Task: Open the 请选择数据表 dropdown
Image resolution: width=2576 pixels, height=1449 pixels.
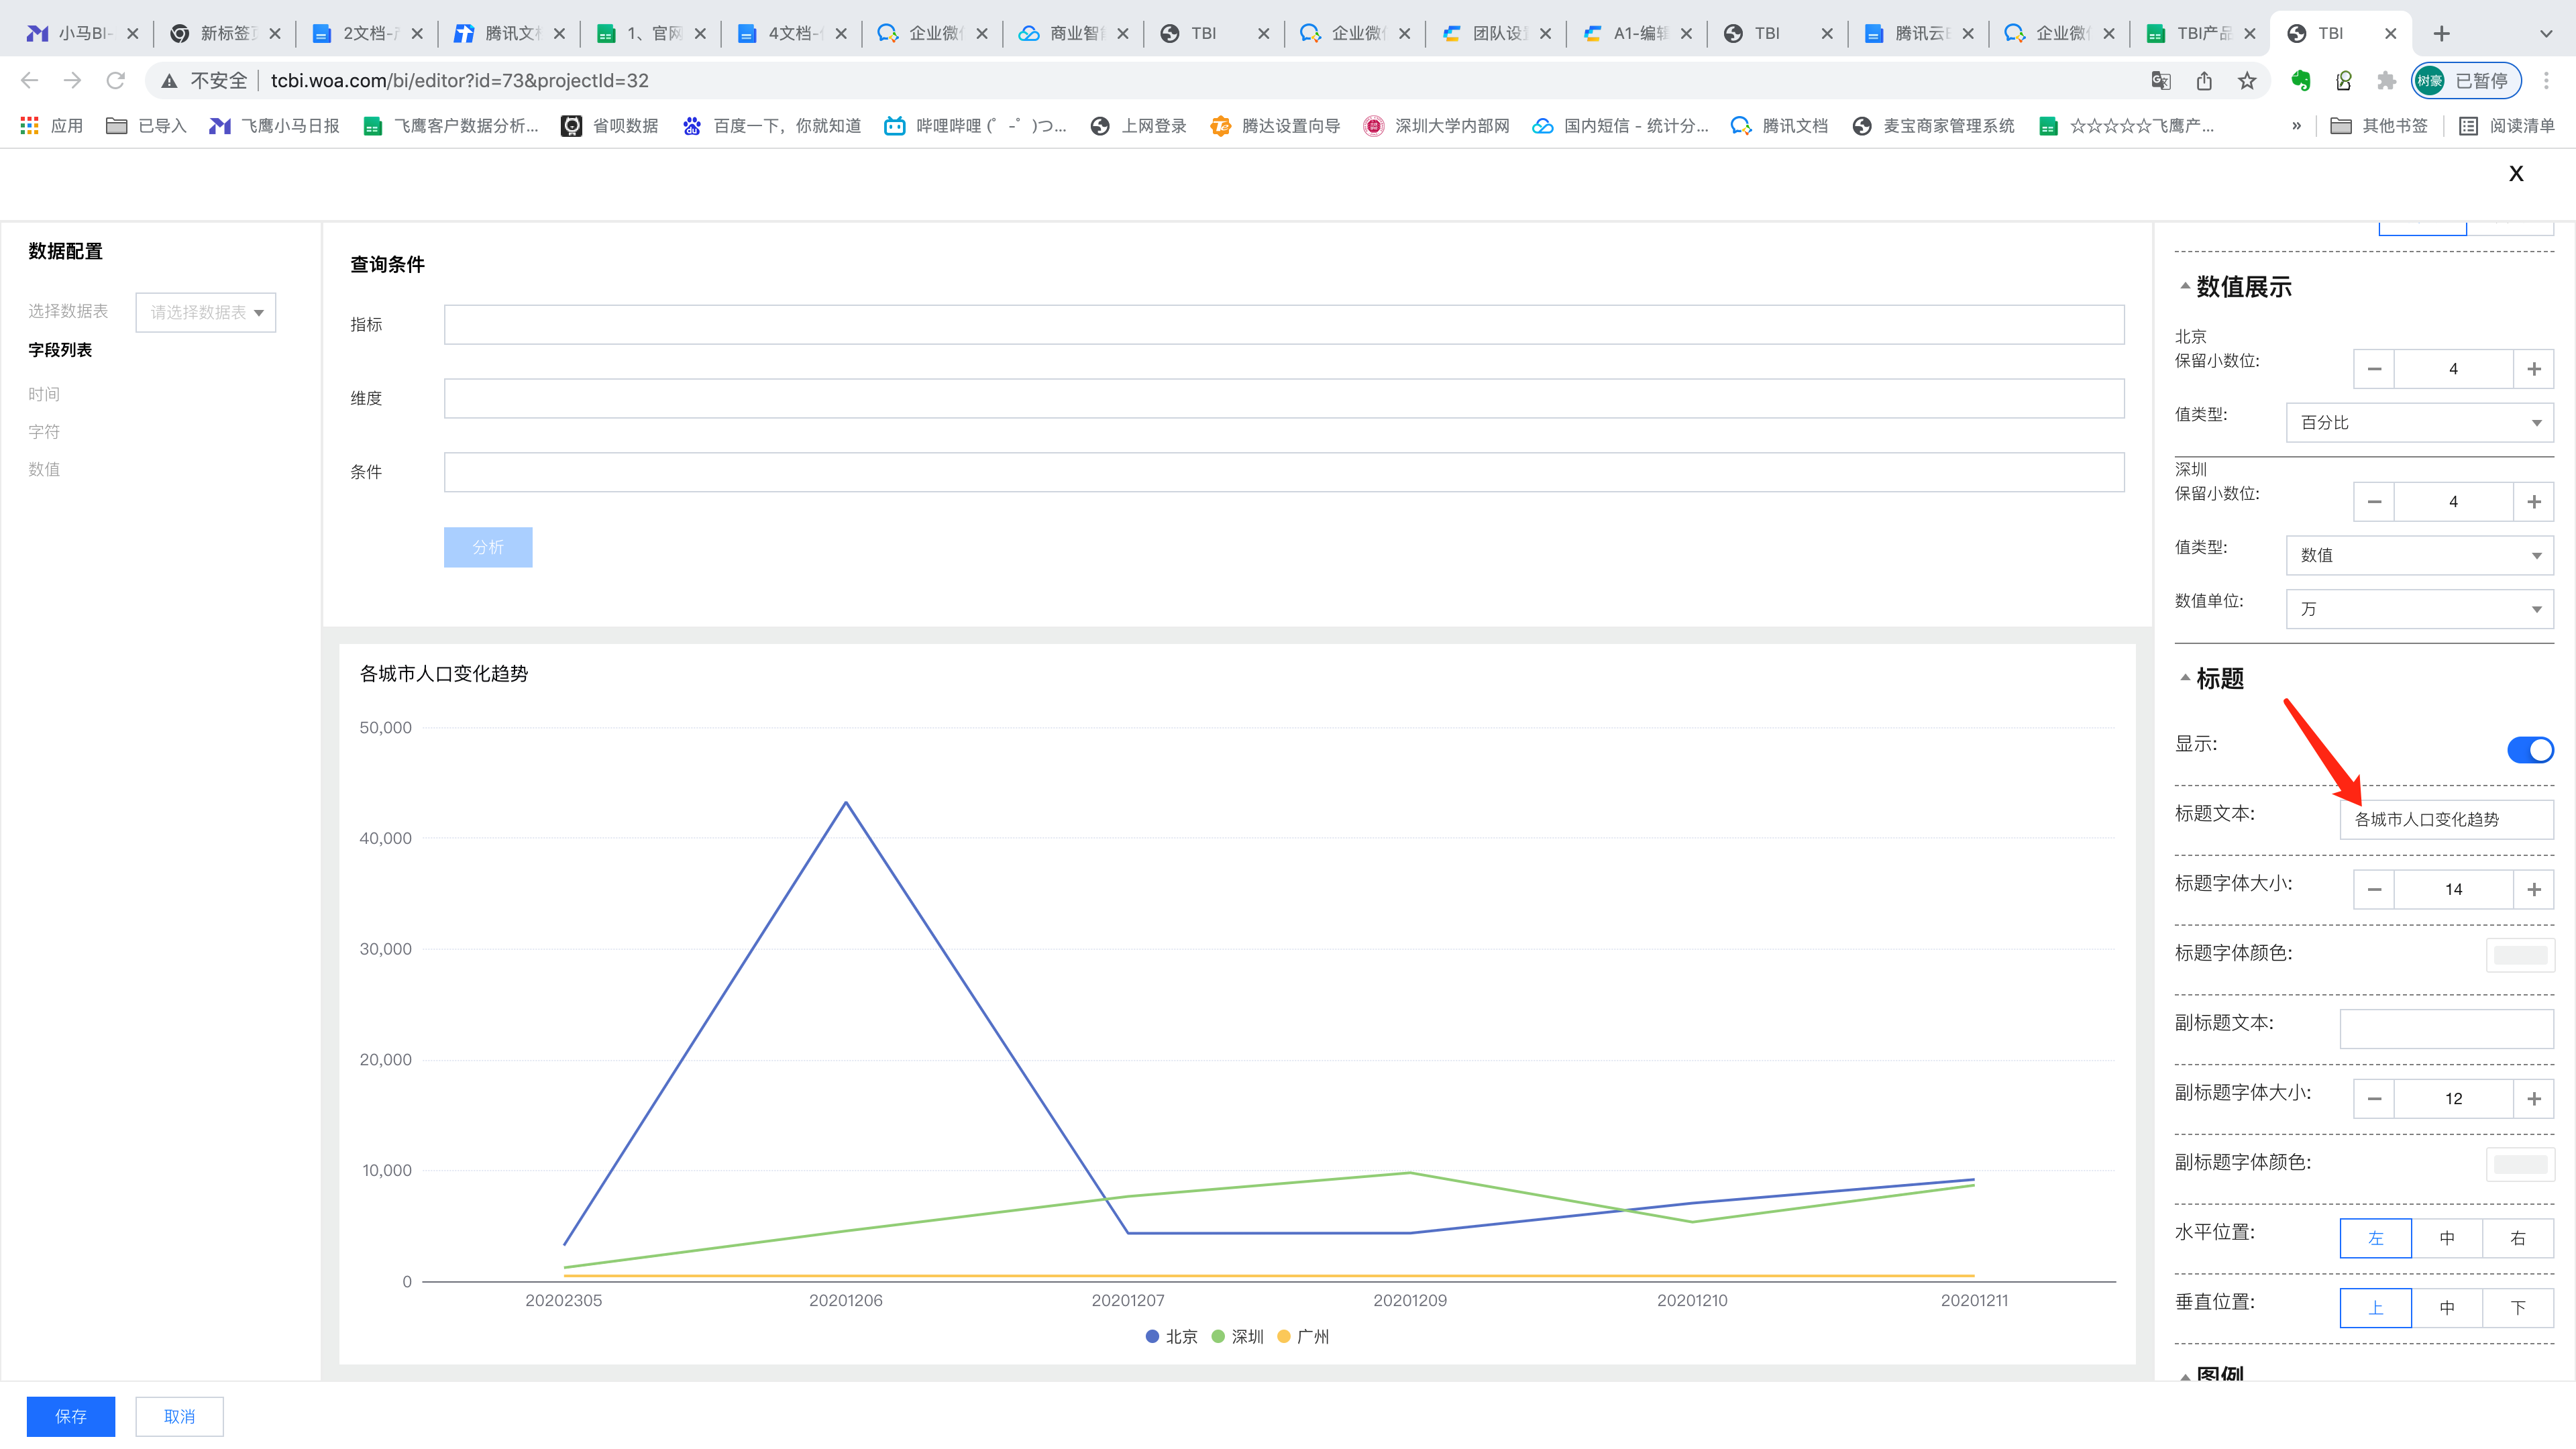Action: pos(206,312)
